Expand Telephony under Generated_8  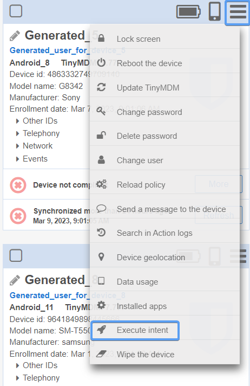(38, 378)
